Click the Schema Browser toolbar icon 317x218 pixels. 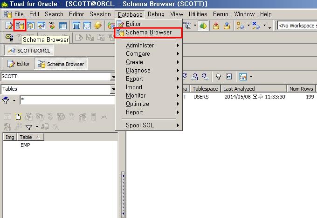coord(20,26)
